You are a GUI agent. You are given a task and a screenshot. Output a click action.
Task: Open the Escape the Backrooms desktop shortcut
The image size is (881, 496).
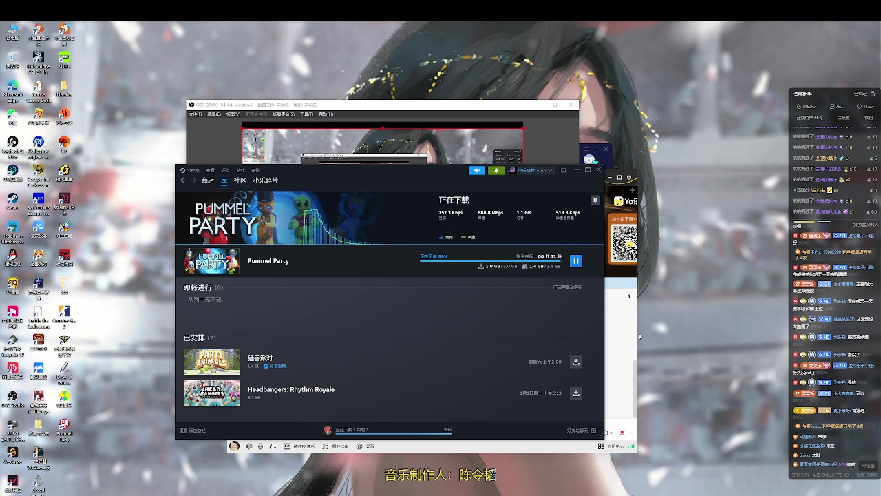click(x=39, y=174)
